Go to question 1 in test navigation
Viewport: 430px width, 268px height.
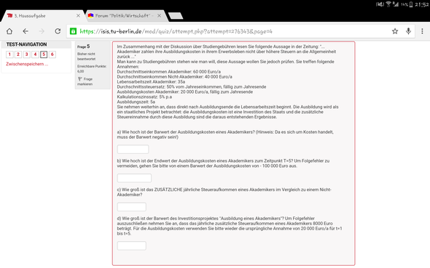click(x=9, y=54)
